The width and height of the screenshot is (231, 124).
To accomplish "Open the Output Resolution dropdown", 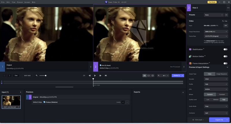I will pos(216,32).
